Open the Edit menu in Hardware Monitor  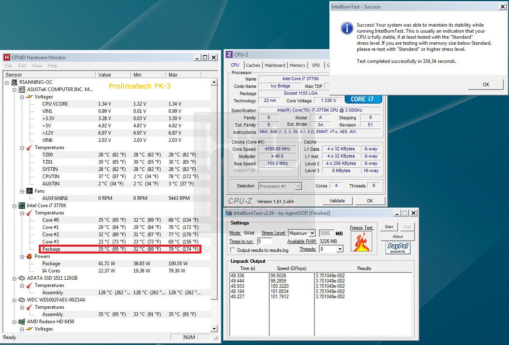point(22,66)
